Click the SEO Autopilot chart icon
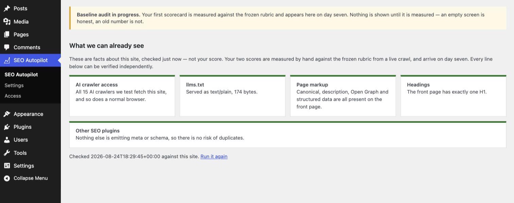Image resolution: width=514 pixels, height=203 pixels. pyautogui.click(x=7, y=60)
